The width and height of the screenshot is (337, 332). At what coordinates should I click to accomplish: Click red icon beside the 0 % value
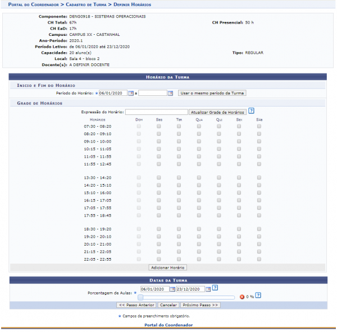point(242,297)
